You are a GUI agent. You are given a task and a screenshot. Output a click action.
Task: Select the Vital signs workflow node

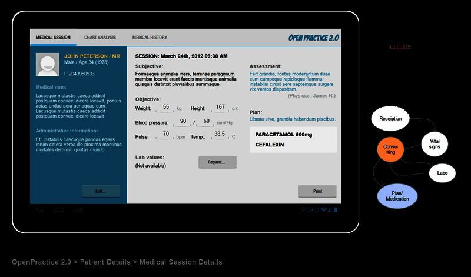[x=434, y=144]
